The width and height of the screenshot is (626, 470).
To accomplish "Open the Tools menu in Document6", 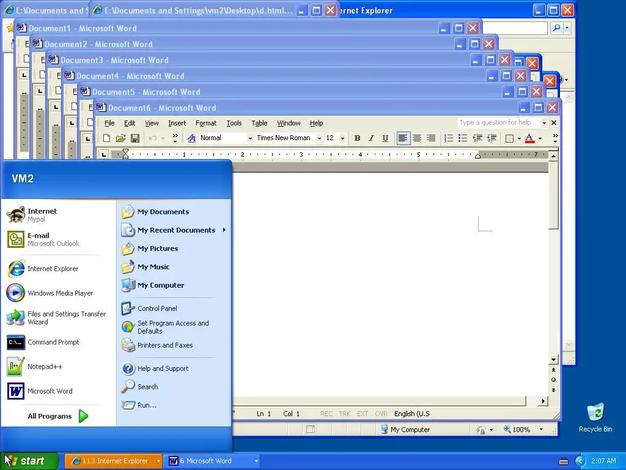I will (x=234, y=123).
